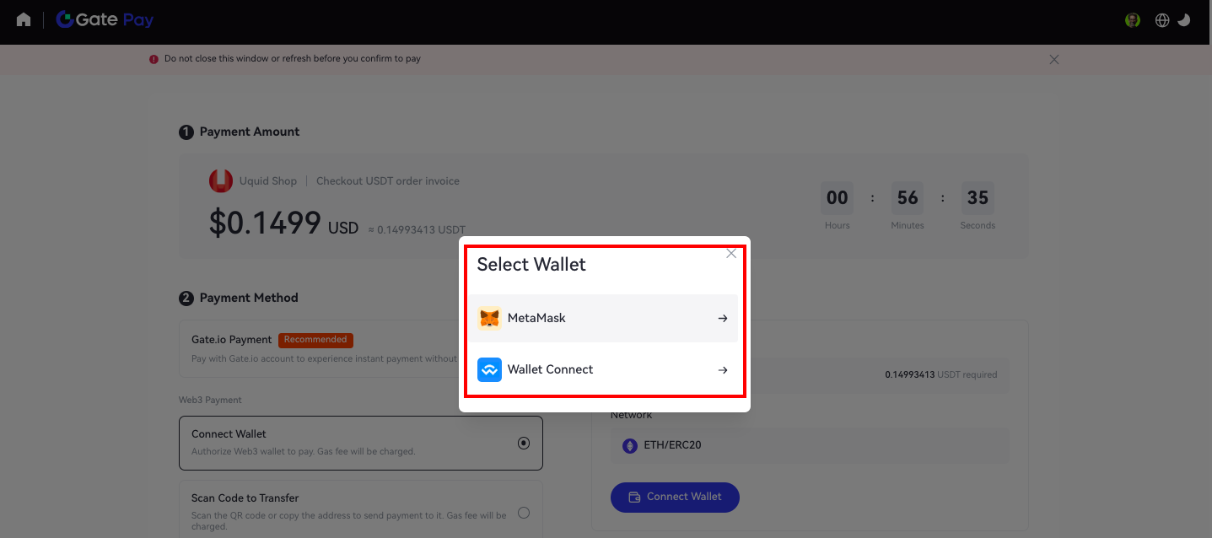Open the ETH/ERC20 network dropdown

pos(810,445)
